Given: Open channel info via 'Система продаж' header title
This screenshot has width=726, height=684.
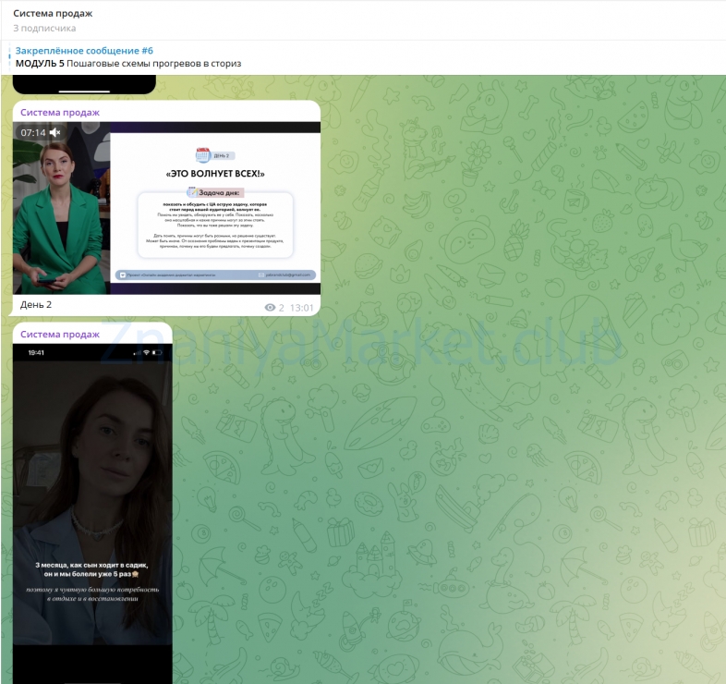Looking at the screenshot, I should click(53, 13).
